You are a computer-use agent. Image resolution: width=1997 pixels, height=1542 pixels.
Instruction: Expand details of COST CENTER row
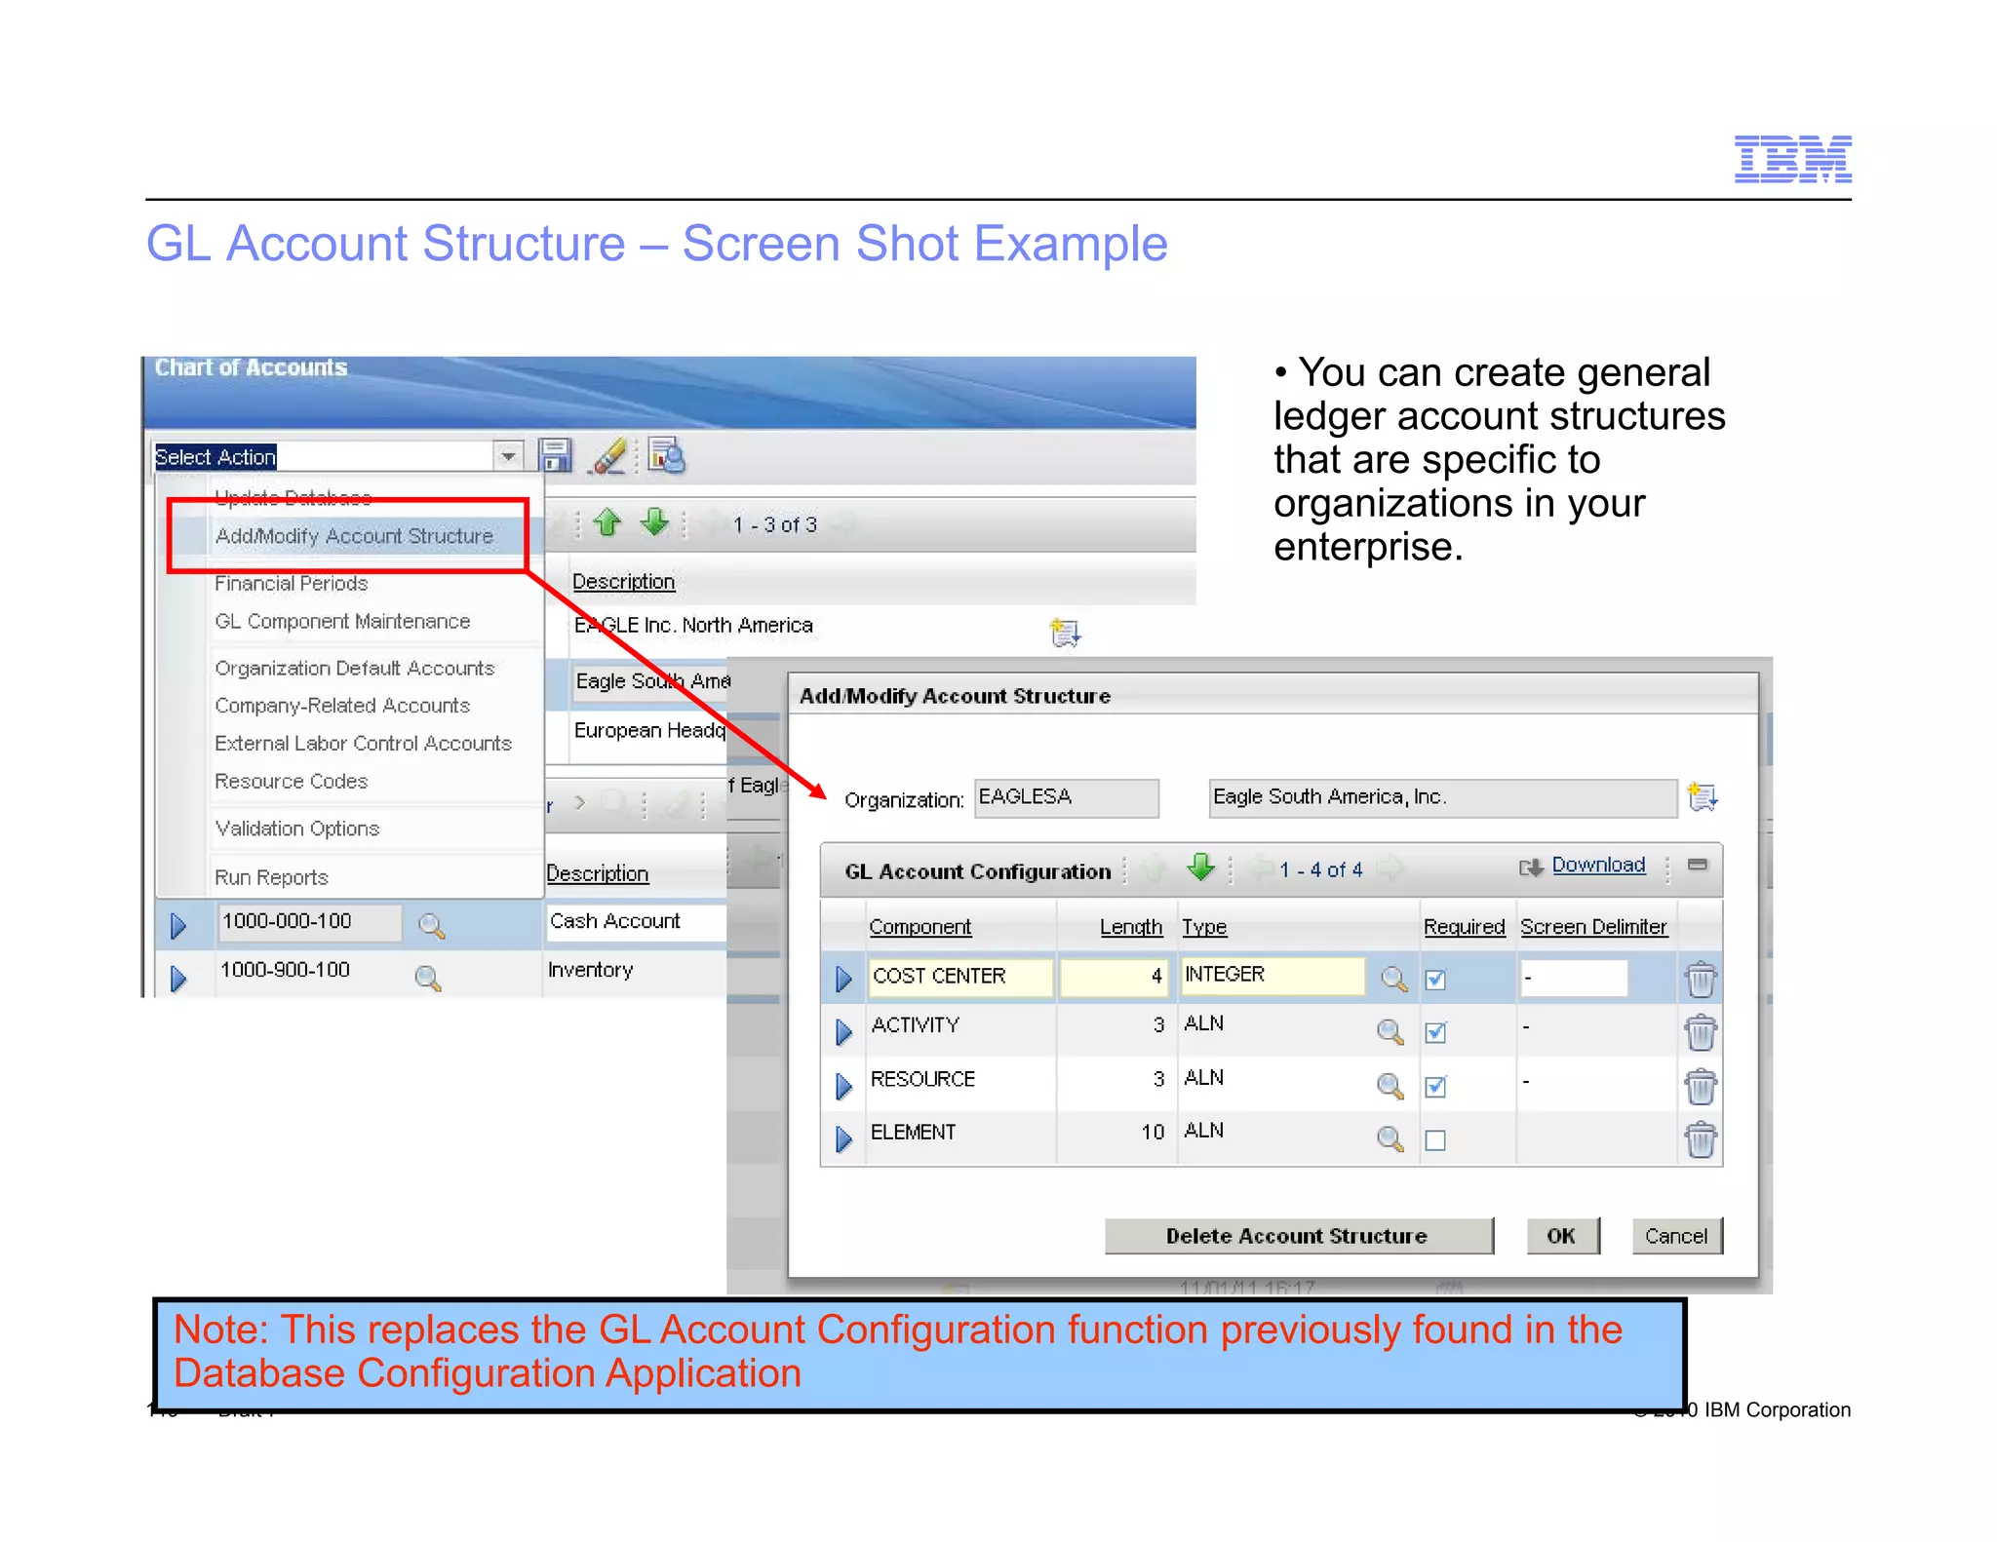(844, 979)
